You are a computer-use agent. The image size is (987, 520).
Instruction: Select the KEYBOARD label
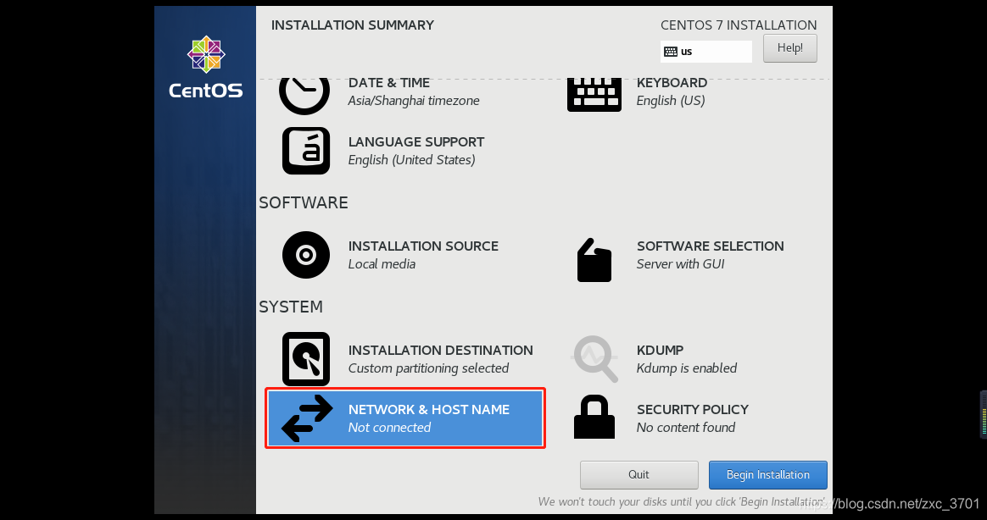(x=672, y=83)
